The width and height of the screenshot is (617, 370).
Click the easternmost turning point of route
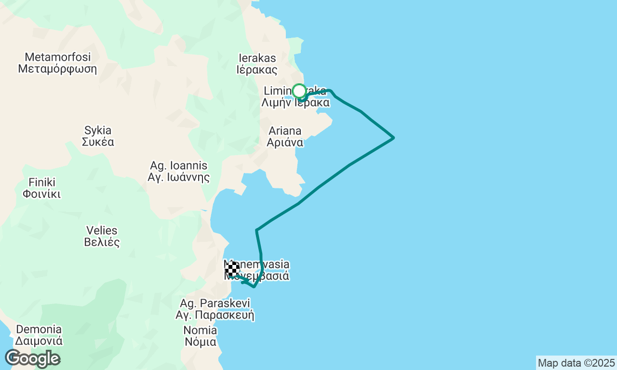point(393,138)
